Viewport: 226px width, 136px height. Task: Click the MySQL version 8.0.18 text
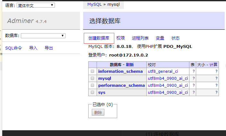pos(124,47)
